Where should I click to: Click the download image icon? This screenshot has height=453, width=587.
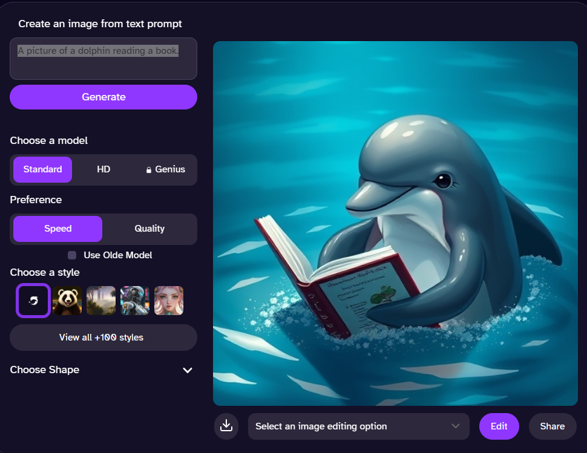226,426
